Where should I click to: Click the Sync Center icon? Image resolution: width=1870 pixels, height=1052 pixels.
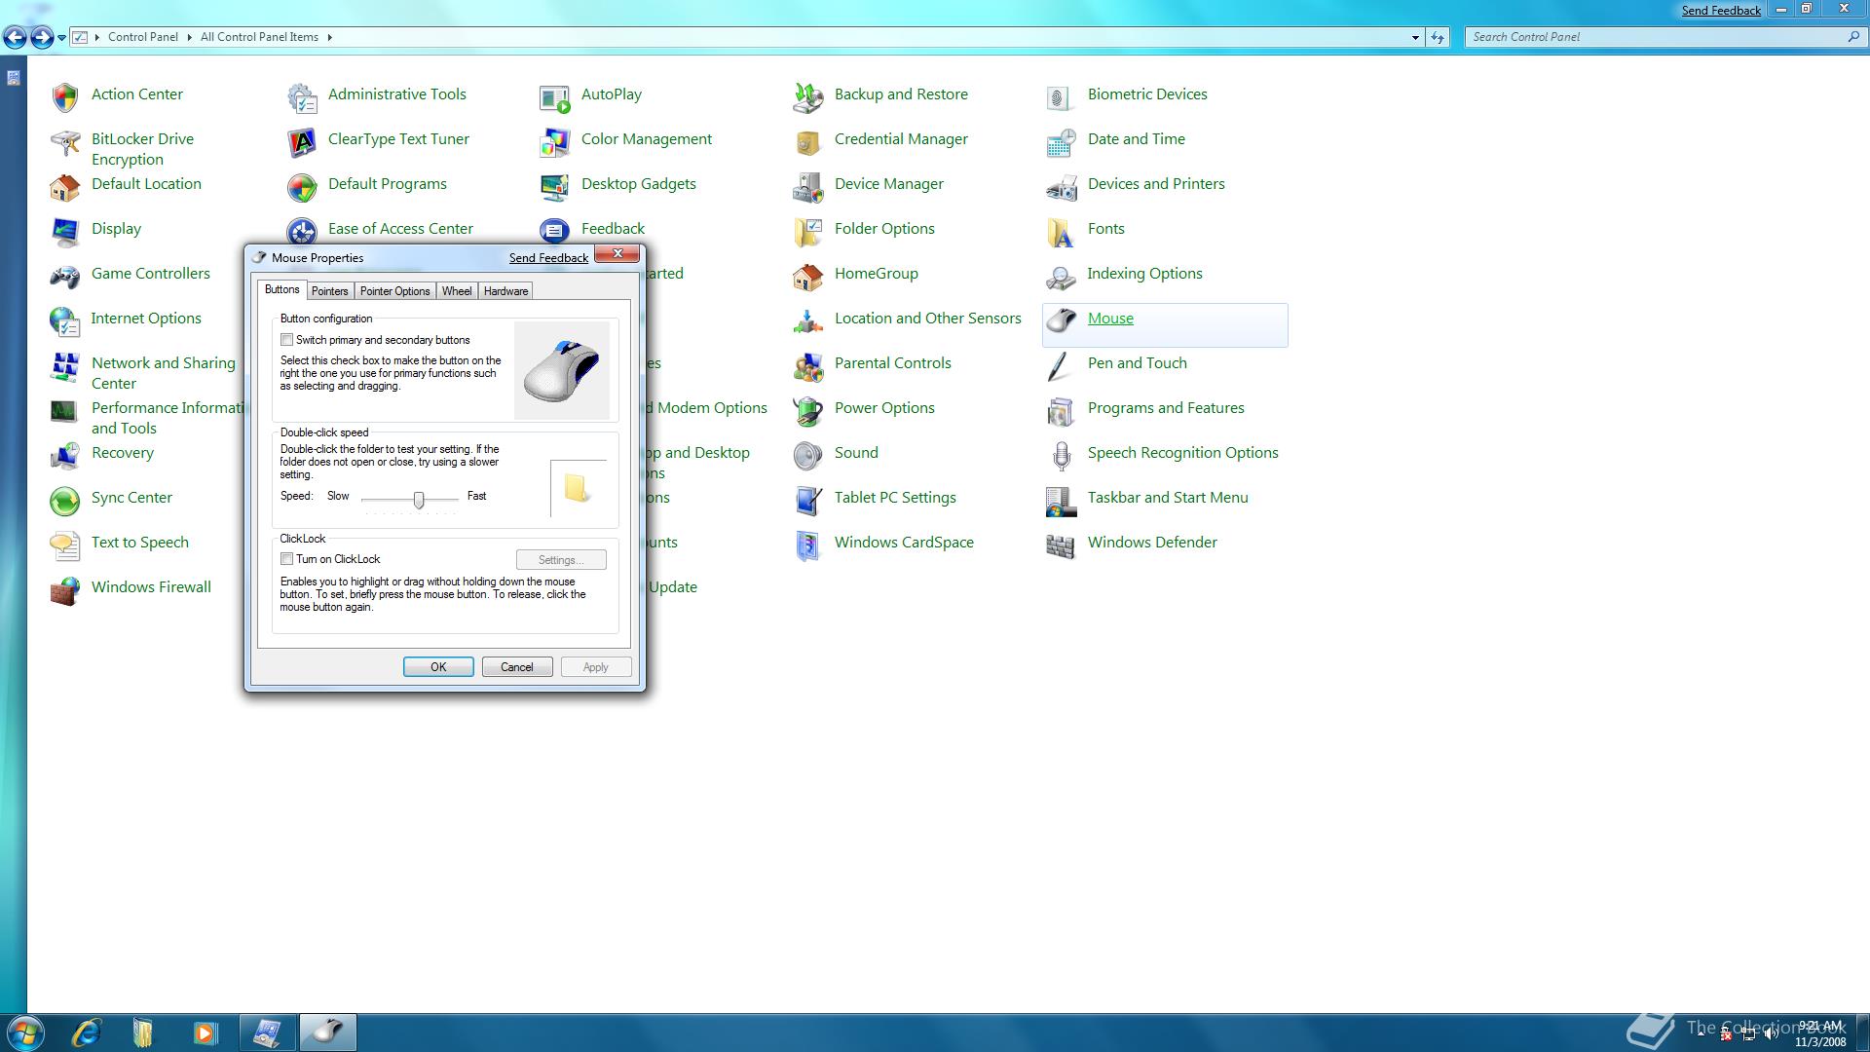[65, 501]
